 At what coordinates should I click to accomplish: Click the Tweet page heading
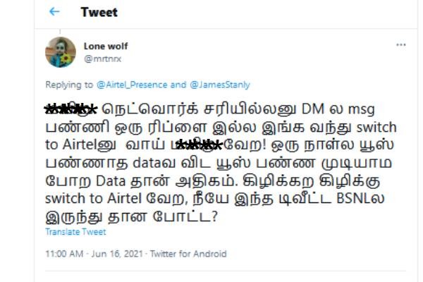[99, 12]
